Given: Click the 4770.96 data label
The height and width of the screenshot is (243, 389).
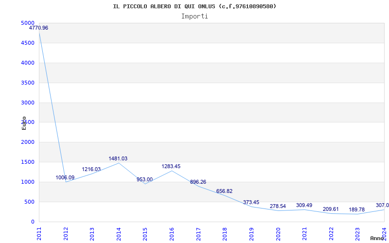Looking at the screenshot, I should [x=39, y=28].
